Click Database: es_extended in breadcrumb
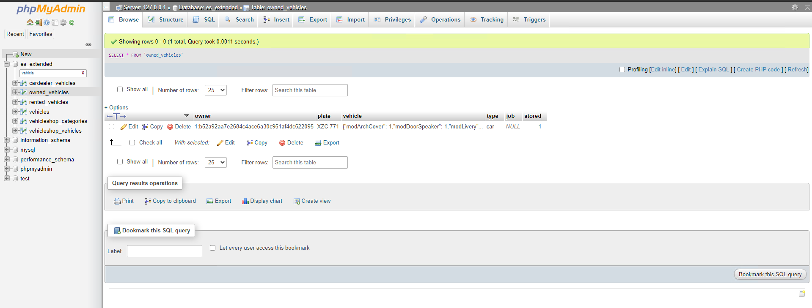 pos(205,8)
